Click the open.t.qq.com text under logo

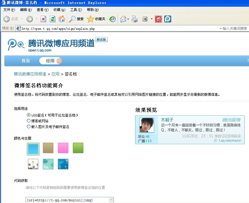(40, 50)
